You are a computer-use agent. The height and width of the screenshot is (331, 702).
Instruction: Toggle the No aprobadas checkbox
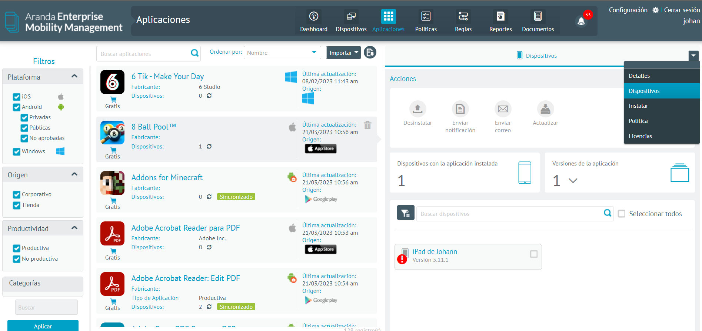24,138
